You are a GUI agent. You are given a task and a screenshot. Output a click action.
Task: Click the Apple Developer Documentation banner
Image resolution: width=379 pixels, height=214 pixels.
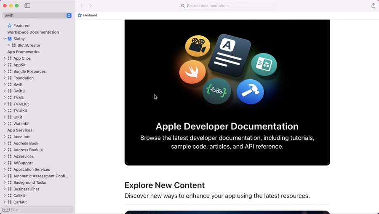(227, 92)
